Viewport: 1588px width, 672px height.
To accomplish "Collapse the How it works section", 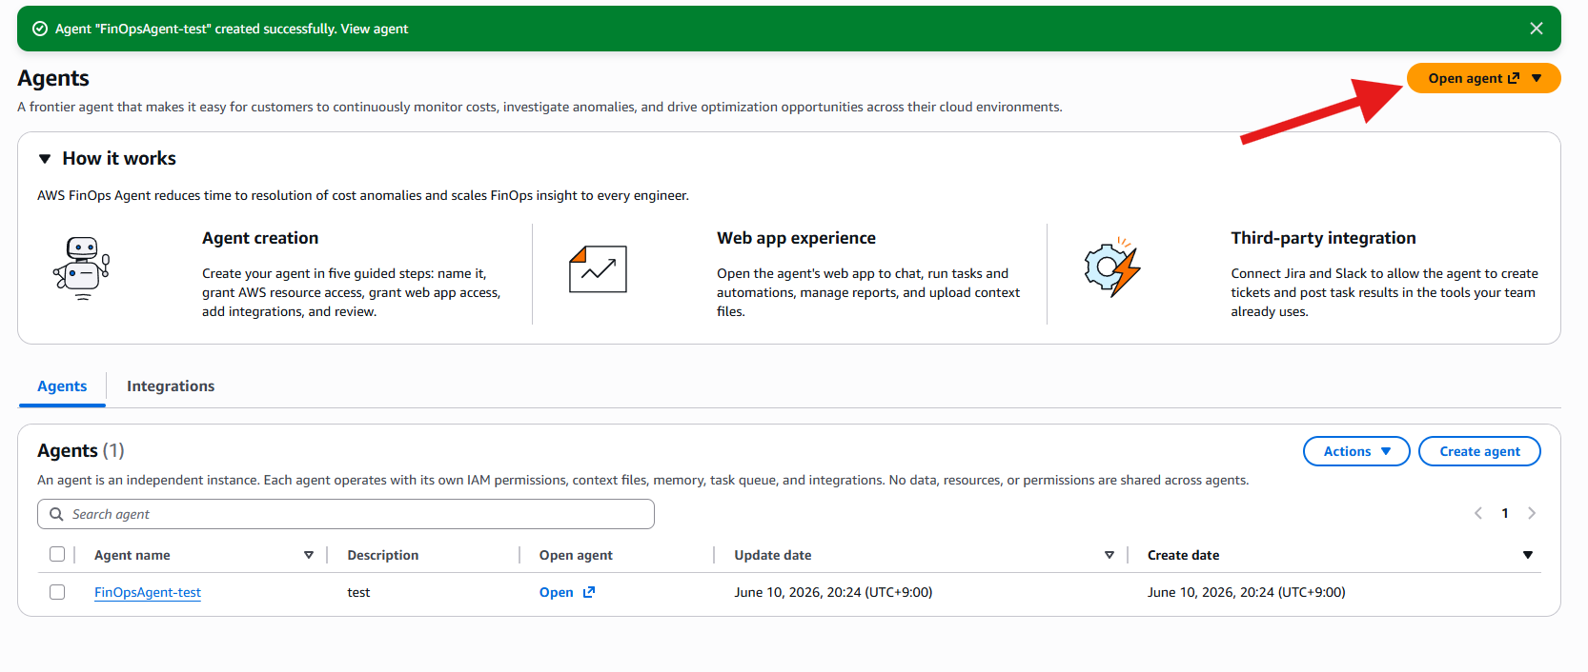I will coord(45,159).
